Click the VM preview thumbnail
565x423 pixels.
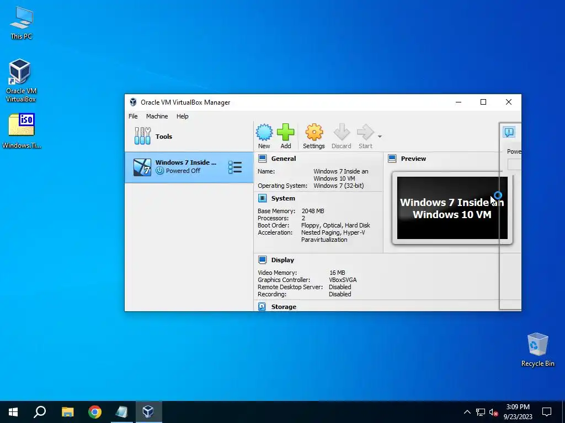[452, 208]
